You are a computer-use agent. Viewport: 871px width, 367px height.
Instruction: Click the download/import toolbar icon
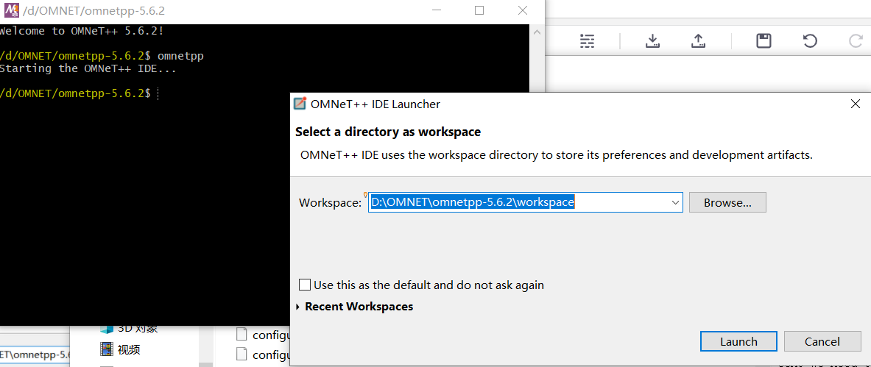tap(652, 41)
